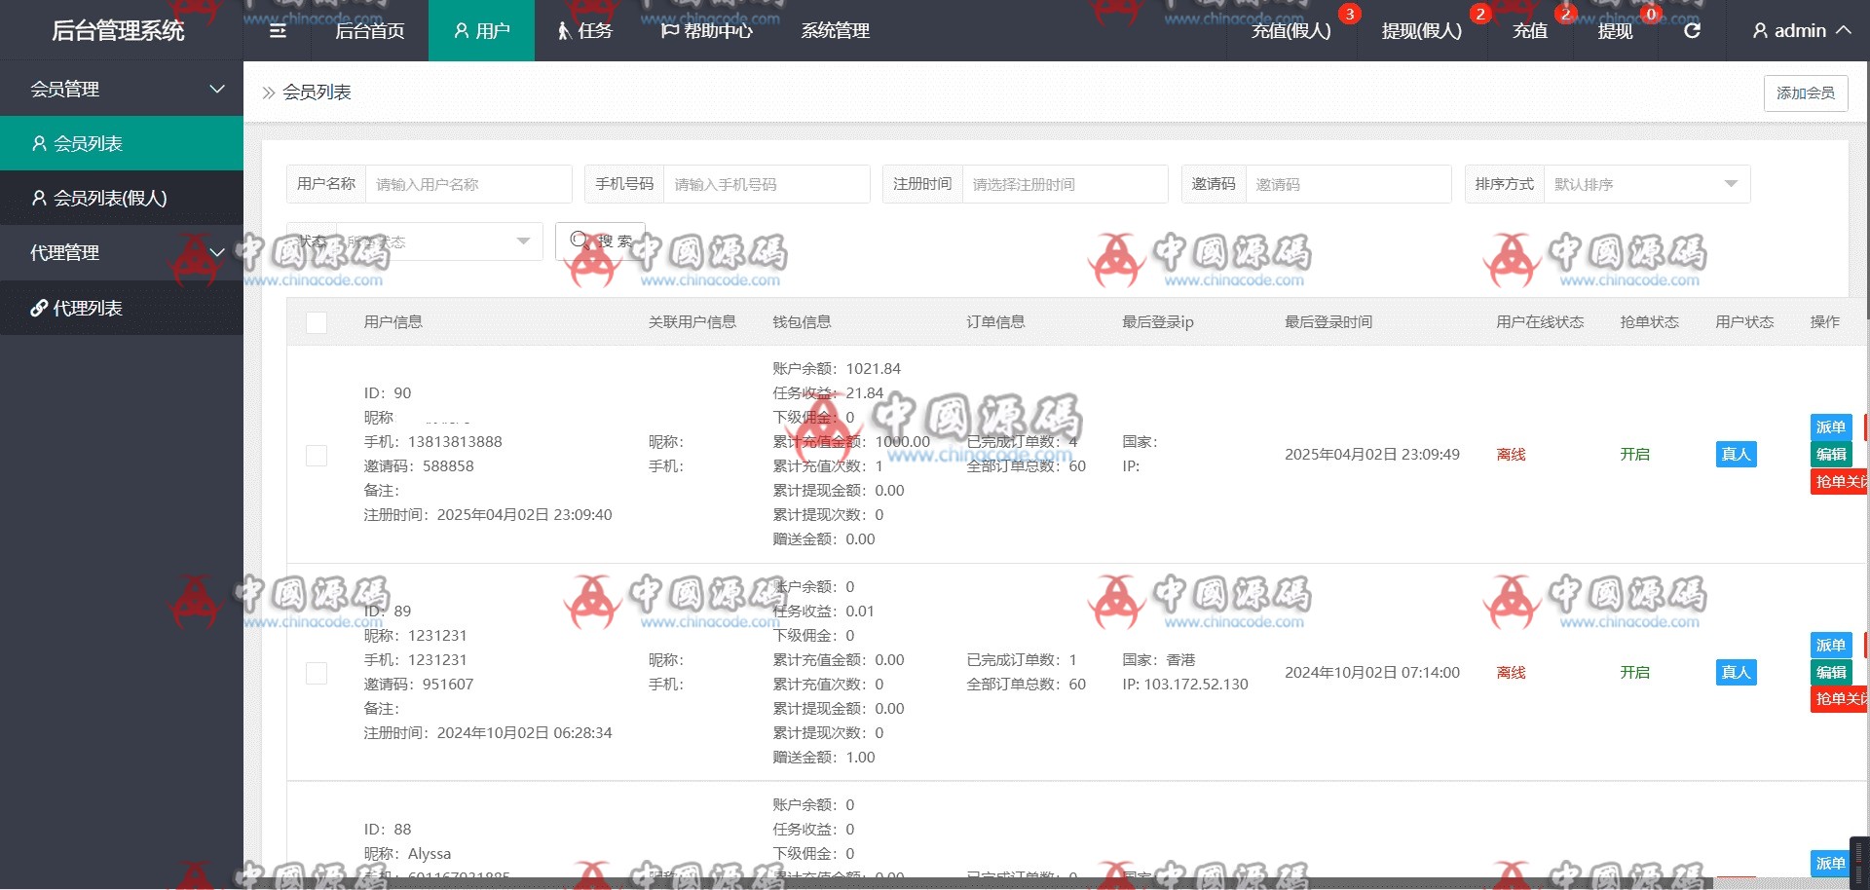Click the double-arrow breadcrumb icon beside 会员列表
The width and height of the screenshot is (1870, 890).
[269, 93]
